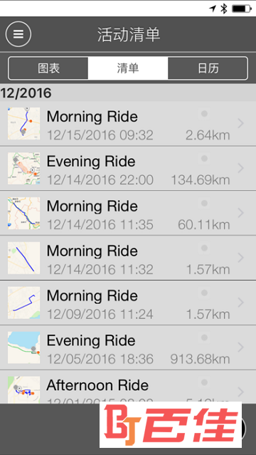Expand 12/14/2016 11:35 ride via chevron

(240, 213)
